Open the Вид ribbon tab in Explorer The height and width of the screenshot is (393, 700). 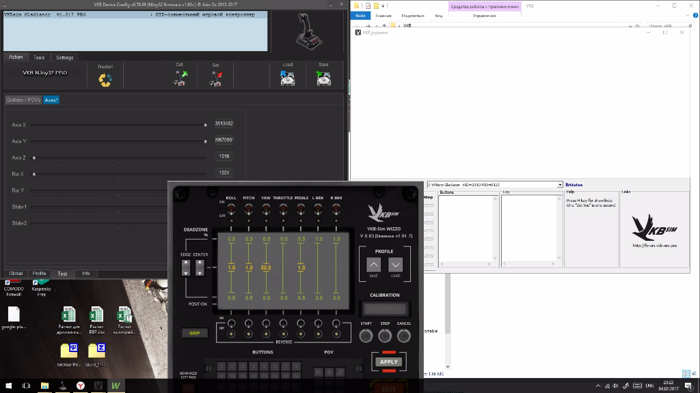click(x=439, y=16)
